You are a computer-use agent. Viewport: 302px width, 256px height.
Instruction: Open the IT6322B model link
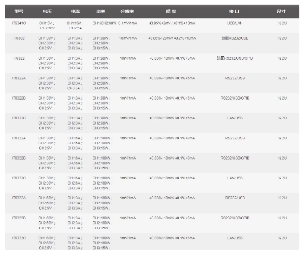(x=19, y=98)
